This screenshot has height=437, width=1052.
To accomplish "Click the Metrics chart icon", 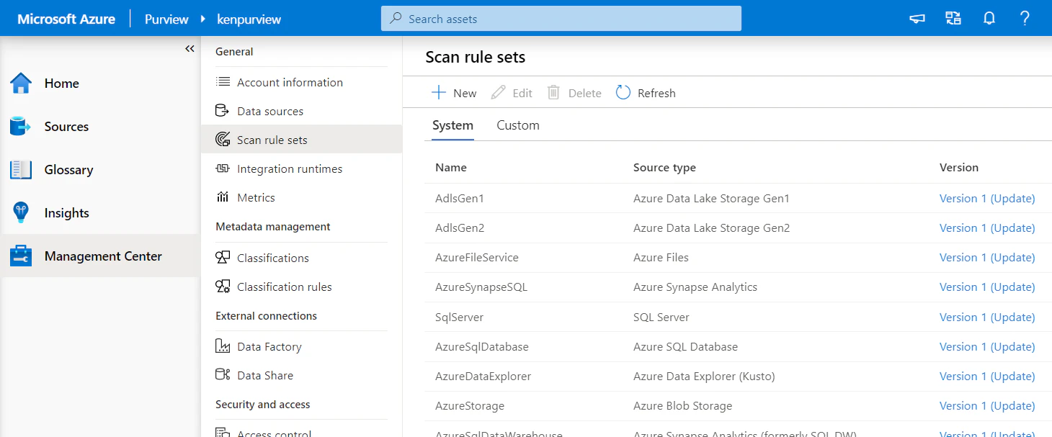I will 223,197.
